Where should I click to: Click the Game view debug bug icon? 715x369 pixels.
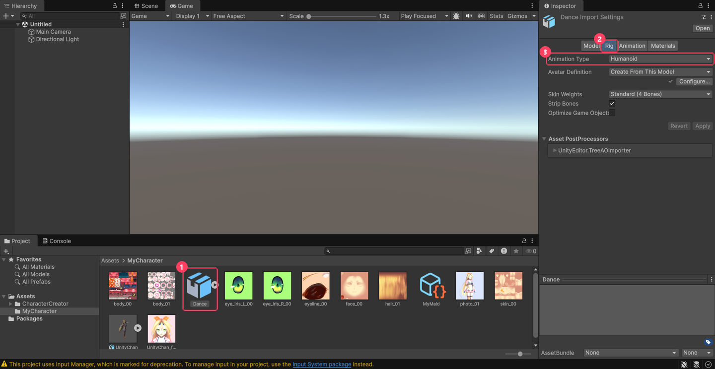click(x=456, y=16)
